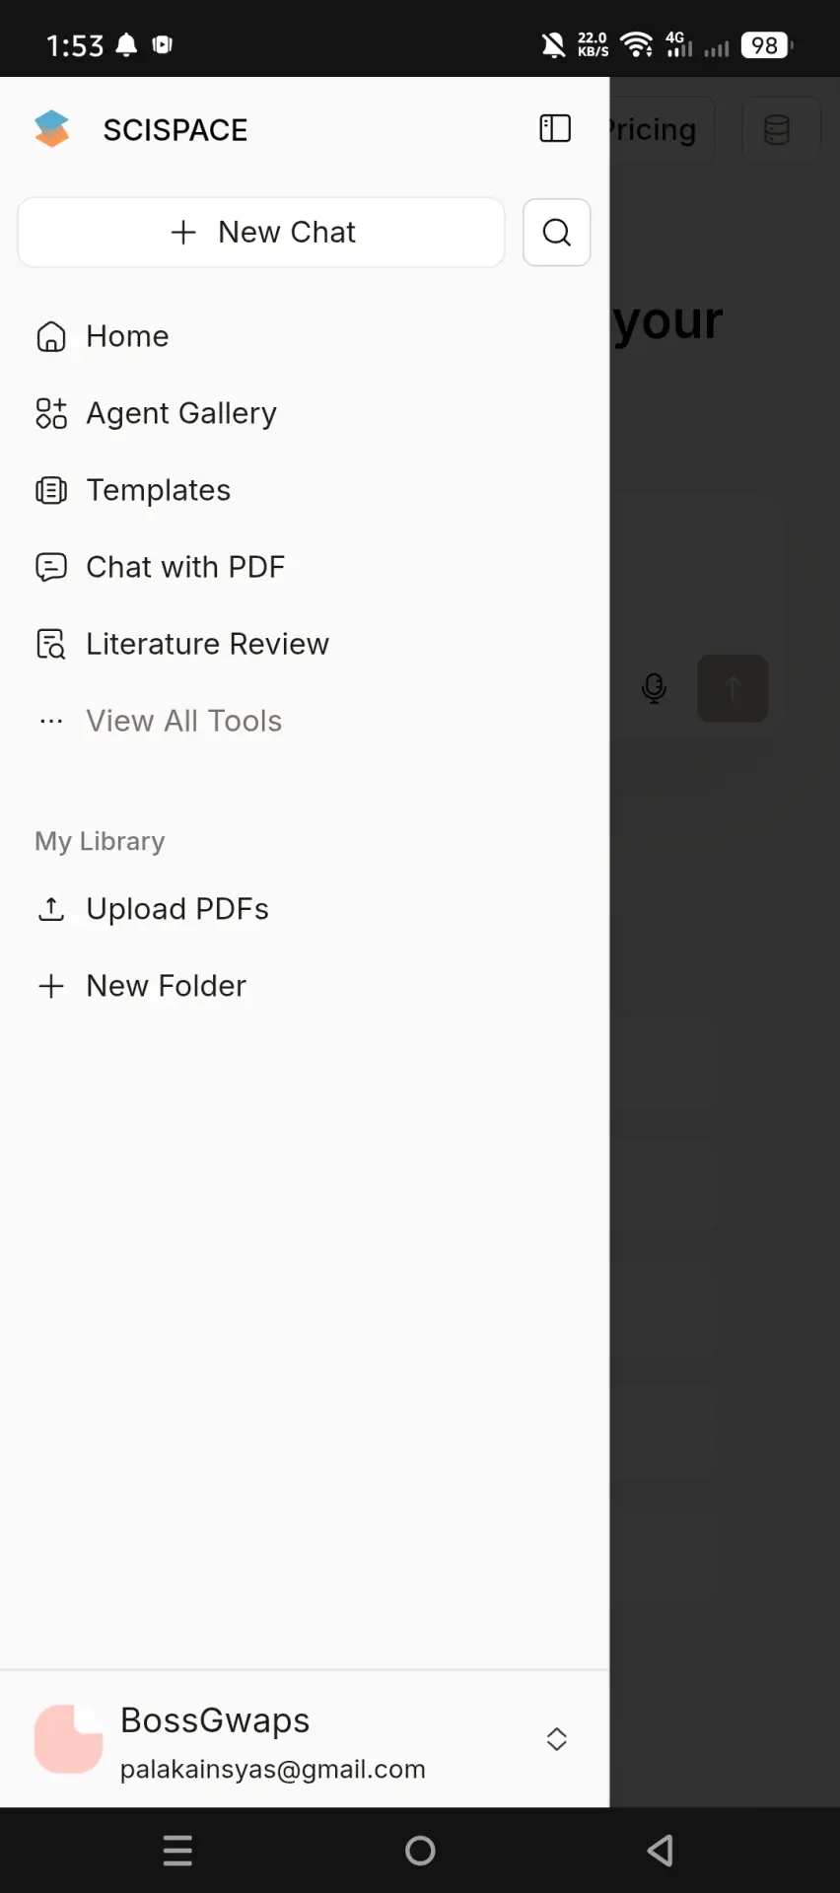Start a New Chat
The image size is (840, 1893).
261,233
